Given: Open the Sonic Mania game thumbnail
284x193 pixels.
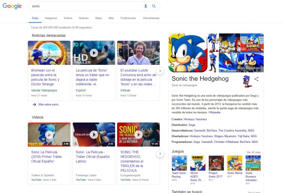Looking at the screenshot, I should [235, 163].
